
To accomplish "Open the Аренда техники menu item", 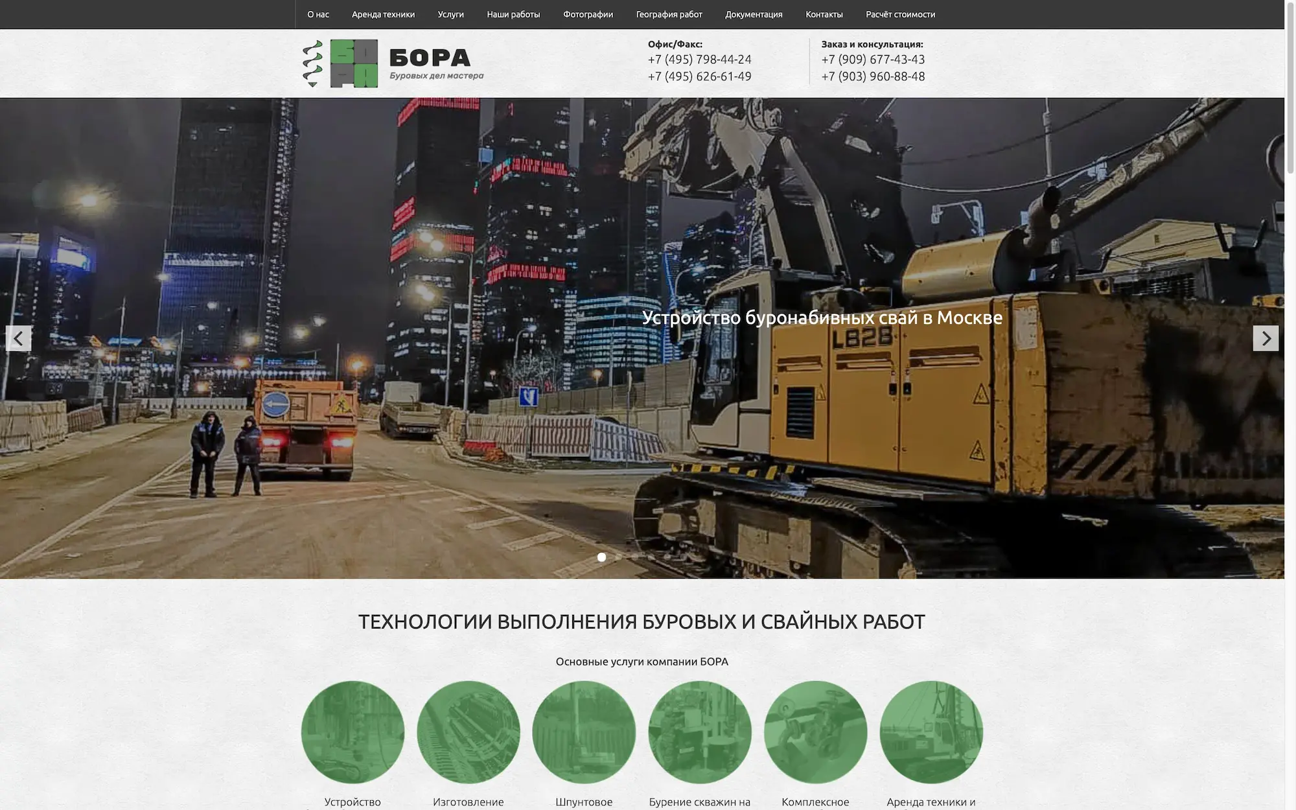I will [383, 14].
